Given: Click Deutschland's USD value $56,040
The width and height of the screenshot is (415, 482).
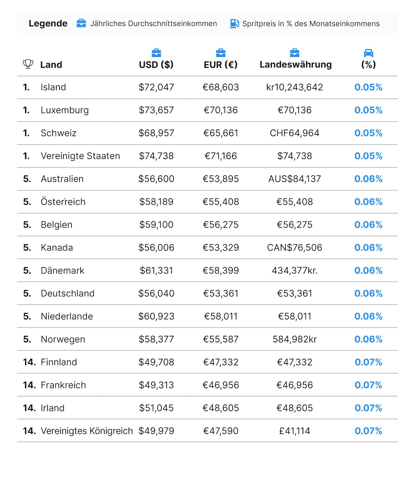Looking at the screenshot, I should (x=156, y=293).
